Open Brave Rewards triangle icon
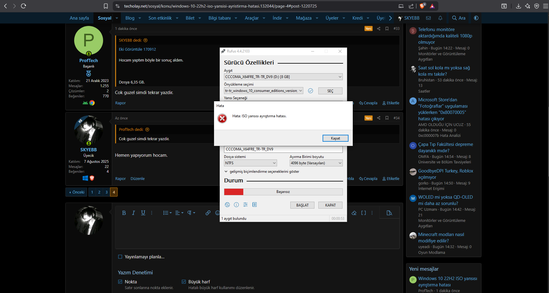Viewport: 549px width, 293px height. coord(432,6)
